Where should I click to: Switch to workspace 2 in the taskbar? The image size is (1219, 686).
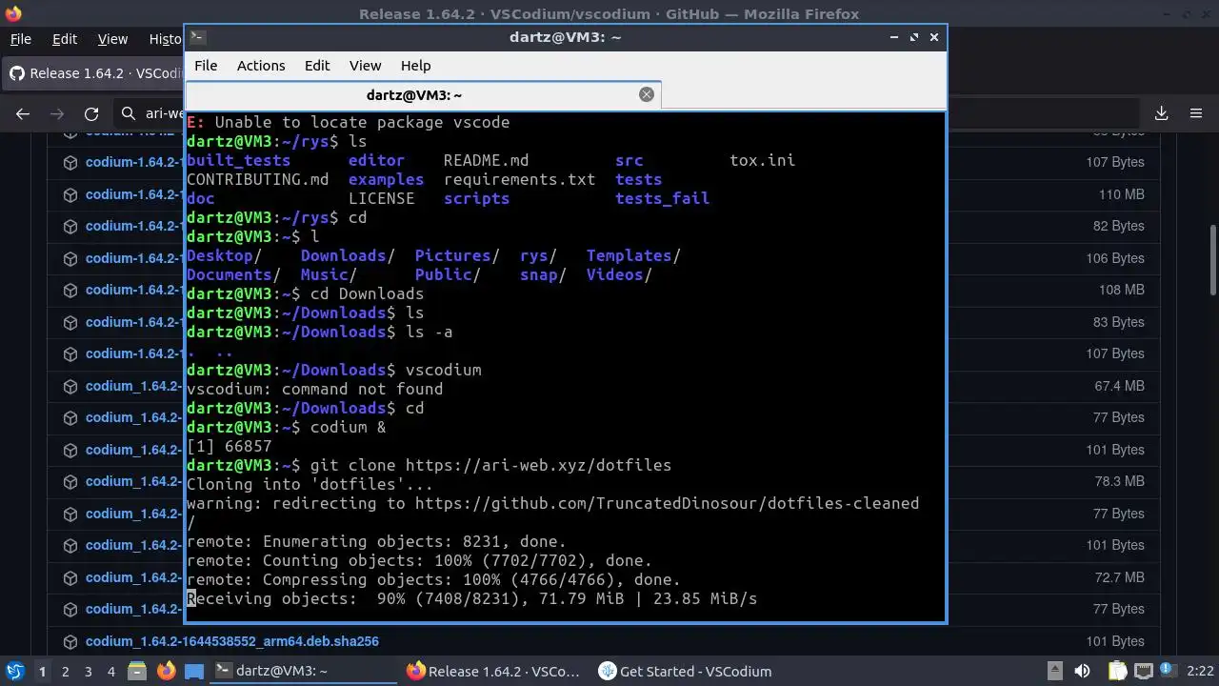pos(66,671)
